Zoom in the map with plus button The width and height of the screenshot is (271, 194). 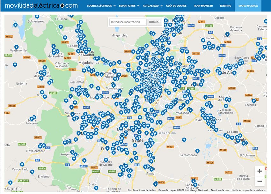click(x=260, y=171)
